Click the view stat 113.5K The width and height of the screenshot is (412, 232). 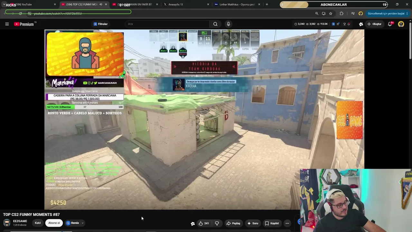click(322, 24)
